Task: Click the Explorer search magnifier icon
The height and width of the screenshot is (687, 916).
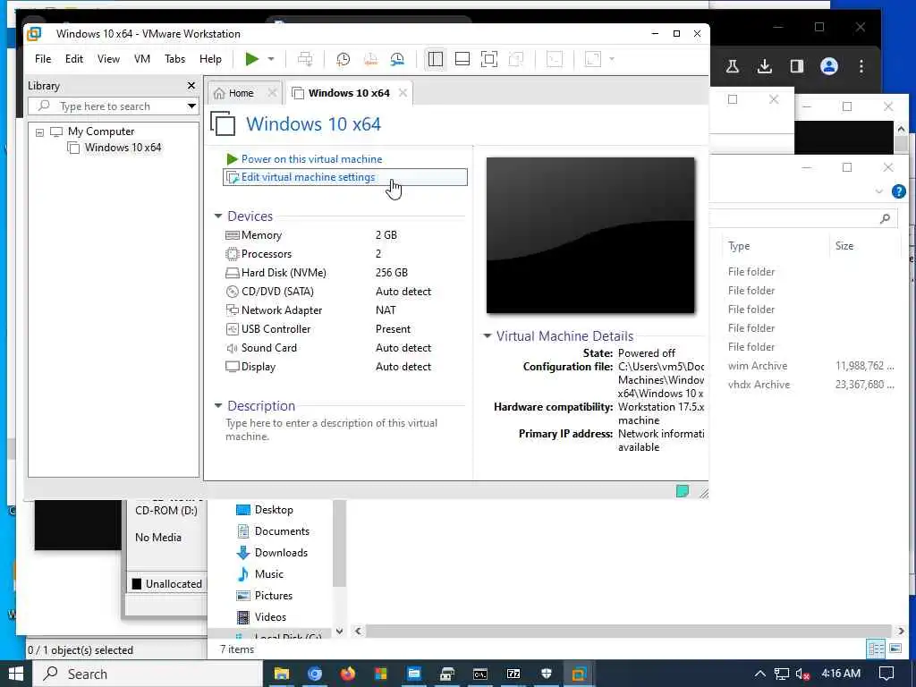Action: point(885,218)
